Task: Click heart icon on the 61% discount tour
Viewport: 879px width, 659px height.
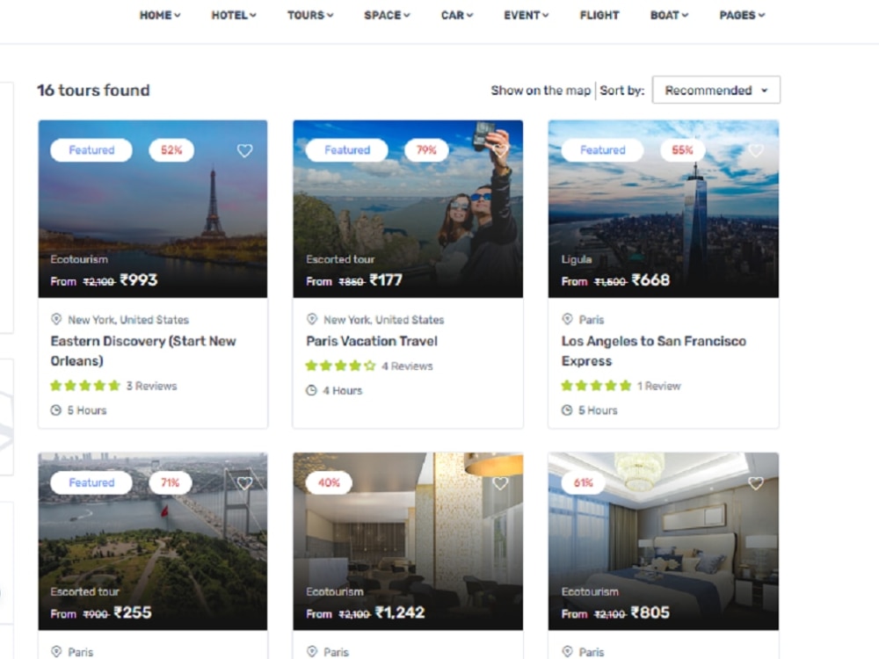Action: point(756,483)
